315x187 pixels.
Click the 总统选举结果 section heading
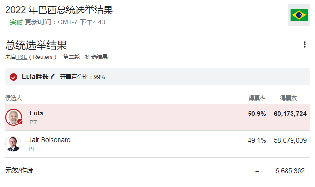[36, 45]
